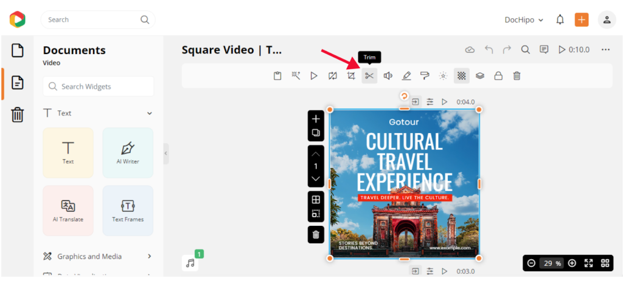Click the 0:04.0 page duration
This screenshot has height=281, width=623.
coord(465,102)
